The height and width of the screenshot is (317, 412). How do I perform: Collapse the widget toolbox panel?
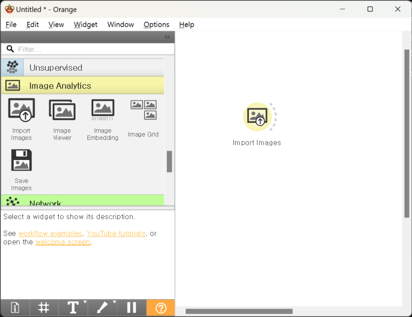[167, 37]
